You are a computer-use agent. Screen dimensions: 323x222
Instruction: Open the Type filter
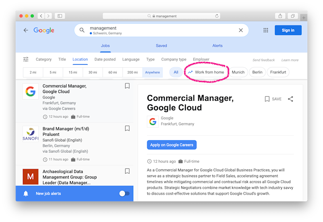tap(150, 59)
